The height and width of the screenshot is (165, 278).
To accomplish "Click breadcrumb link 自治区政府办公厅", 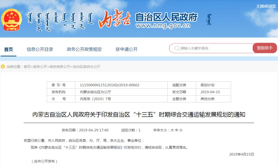I will [86, 67].
